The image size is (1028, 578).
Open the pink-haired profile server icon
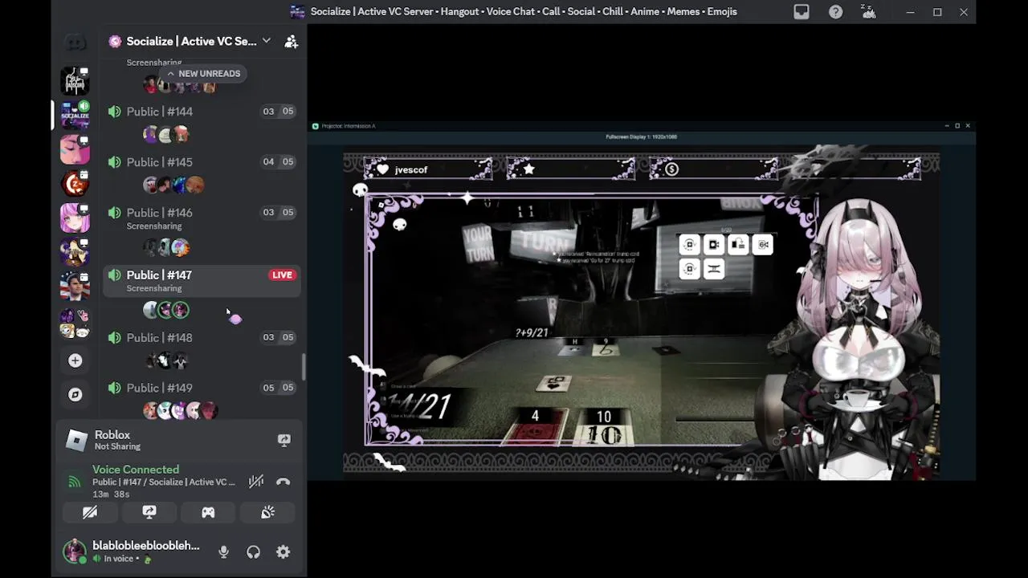75,149
